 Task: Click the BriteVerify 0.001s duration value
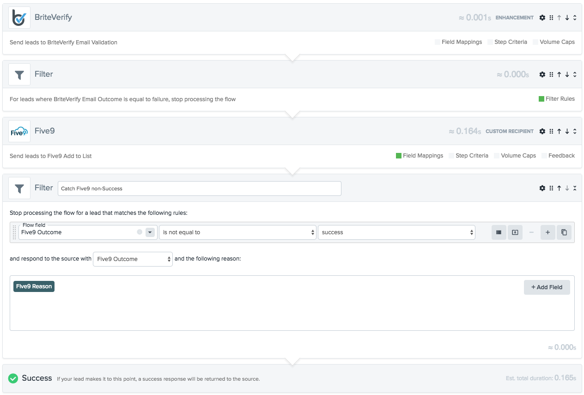pos(474,18)
